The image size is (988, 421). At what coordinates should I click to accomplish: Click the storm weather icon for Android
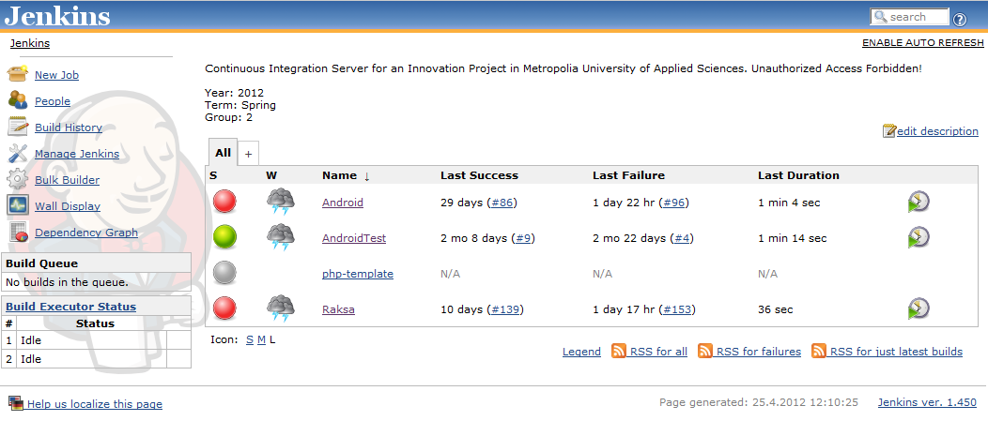[281, 203]
